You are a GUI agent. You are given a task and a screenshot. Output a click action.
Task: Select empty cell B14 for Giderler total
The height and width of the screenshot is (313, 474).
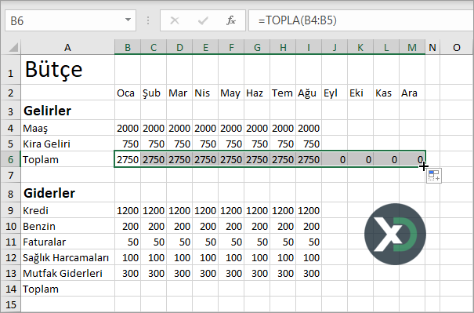pos(128,289)
